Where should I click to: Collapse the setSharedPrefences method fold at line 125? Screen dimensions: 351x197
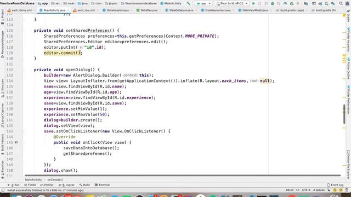pyautogui.click(x=23, y=31)
